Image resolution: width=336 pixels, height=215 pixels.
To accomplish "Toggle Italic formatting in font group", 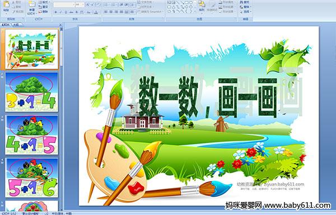I will tap(60, 12).
